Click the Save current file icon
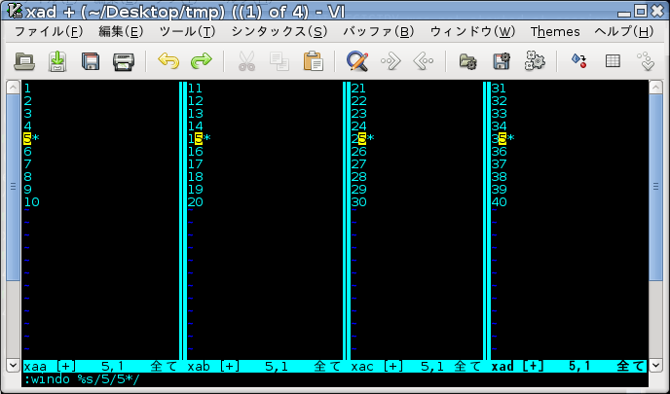This screenshot has width=670, height=394. 57,61
